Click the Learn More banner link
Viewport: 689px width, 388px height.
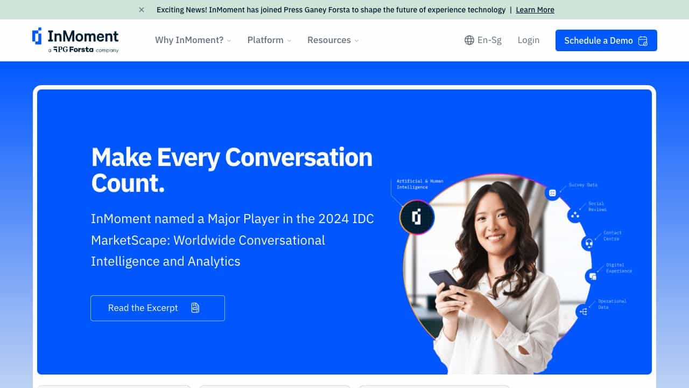point(535,10)
